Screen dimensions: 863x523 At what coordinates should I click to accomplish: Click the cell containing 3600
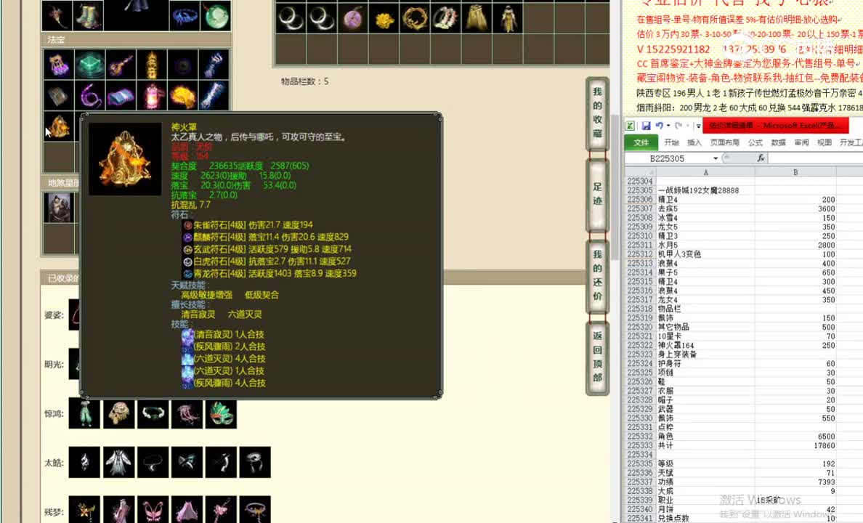tap(795, 208)
